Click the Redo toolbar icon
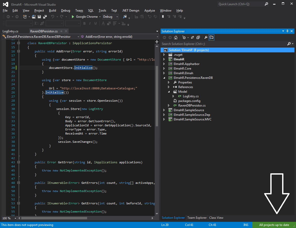This screenshot has width=296, height=228. click(x=62, y=17)
